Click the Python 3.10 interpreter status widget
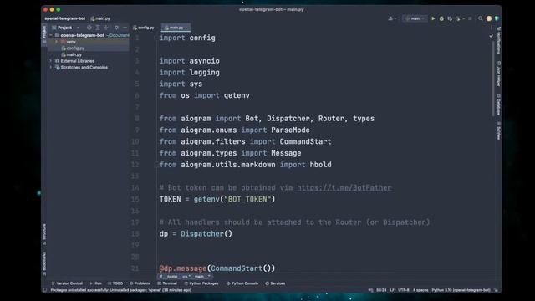This screenshot has height=301, width=535. [461, 290]
